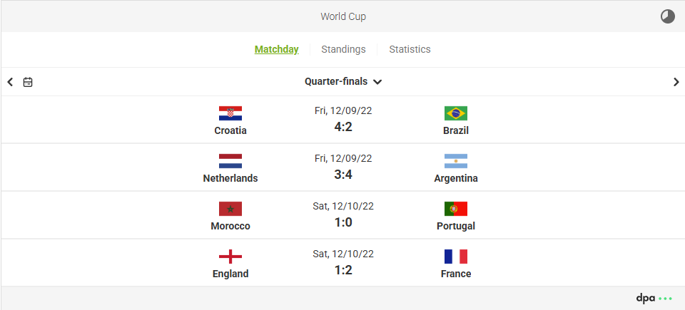Click the Brazil flag icon
The width and height of the screenshot is (685, 310).
click(456, 113)
